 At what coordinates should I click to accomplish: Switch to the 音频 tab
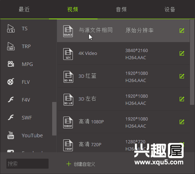[x=121, y=9]
